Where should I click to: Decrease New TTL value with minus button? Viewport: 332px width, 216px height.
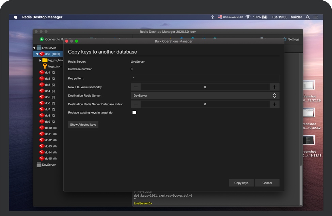pos(136,87)
